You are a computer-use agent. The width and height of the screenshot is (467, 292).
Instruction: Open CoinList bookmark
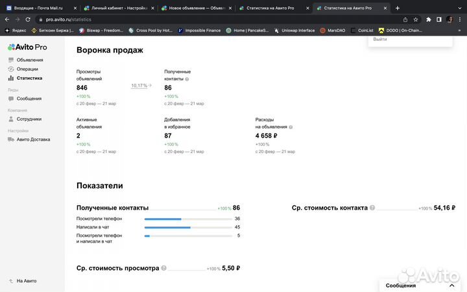[362, 30]
